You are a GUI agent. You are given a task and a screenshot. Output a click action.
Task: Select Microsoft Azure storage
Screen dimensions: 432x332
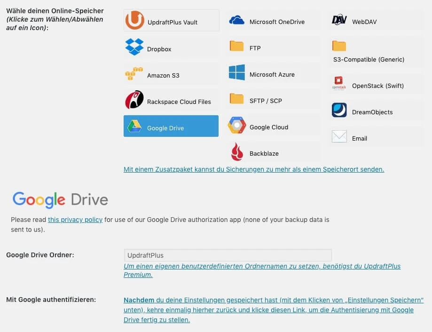point(274,74)
